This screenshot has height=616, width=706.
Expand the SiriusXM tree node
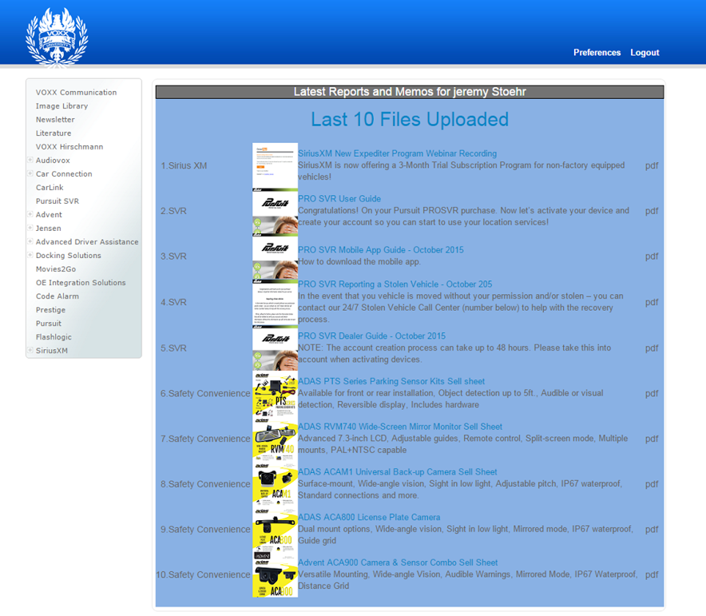(30, 350)
